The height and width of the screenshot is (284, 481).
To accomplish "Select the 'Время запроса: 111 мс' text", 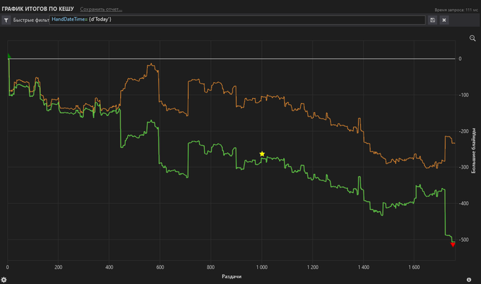I will (x=456, y=10).
